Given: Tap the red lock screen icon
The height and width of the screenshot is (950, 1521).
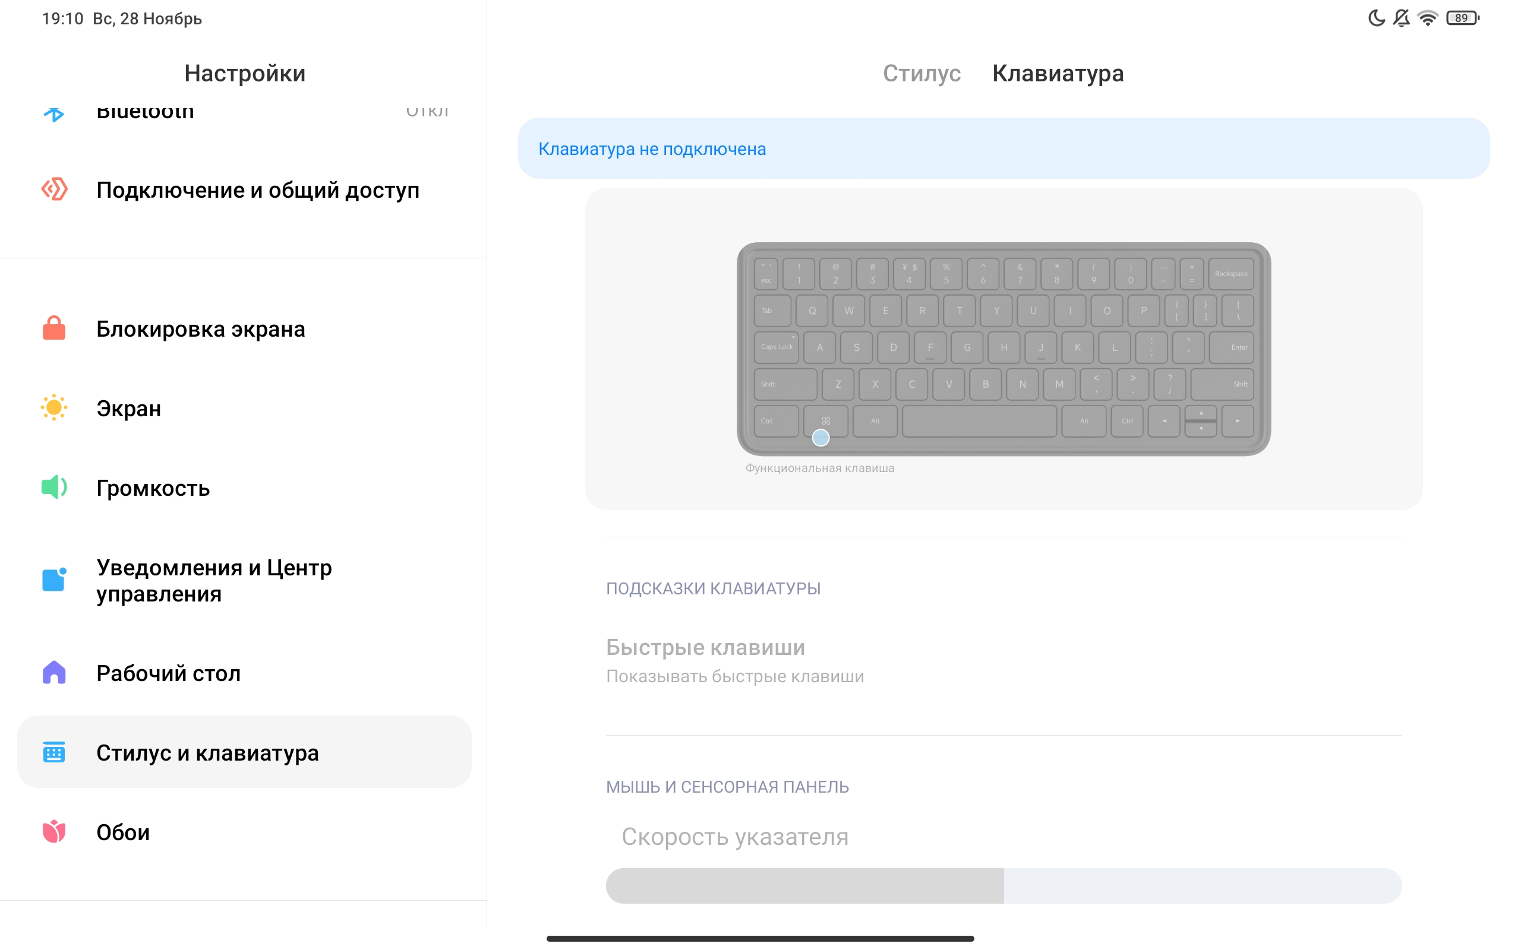Looking at the screenshot, I should click(54, 328).
